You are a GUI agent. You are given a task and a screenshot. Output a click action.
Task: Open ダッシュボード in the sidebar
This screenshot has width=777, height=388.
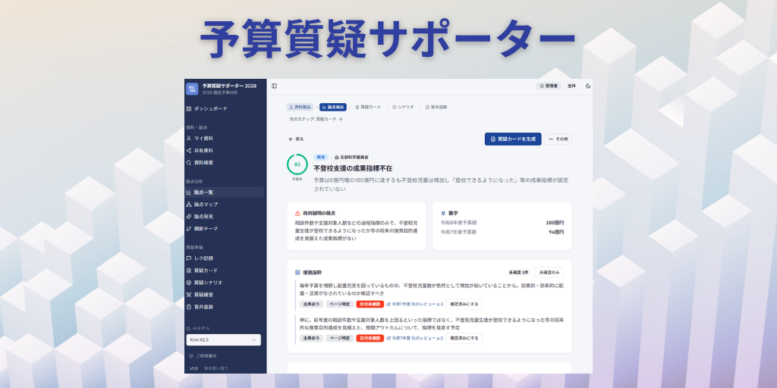click(209, 109)
